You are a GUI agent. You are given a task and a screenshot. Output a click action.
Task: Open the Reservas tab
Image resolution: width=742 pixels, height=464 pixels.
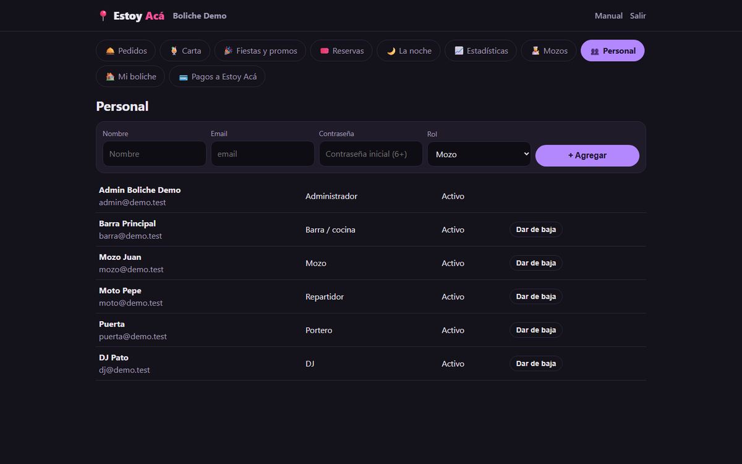(x=341, y=51)
